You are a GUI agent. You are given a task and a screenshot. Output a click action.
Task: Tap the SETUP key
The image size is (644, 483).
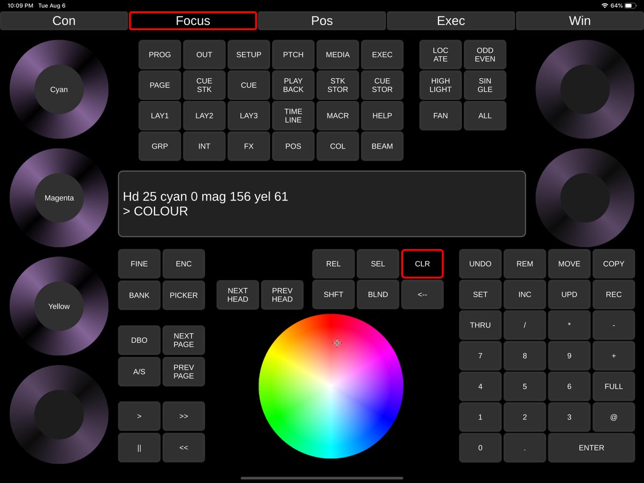click(x=249, y=55)
